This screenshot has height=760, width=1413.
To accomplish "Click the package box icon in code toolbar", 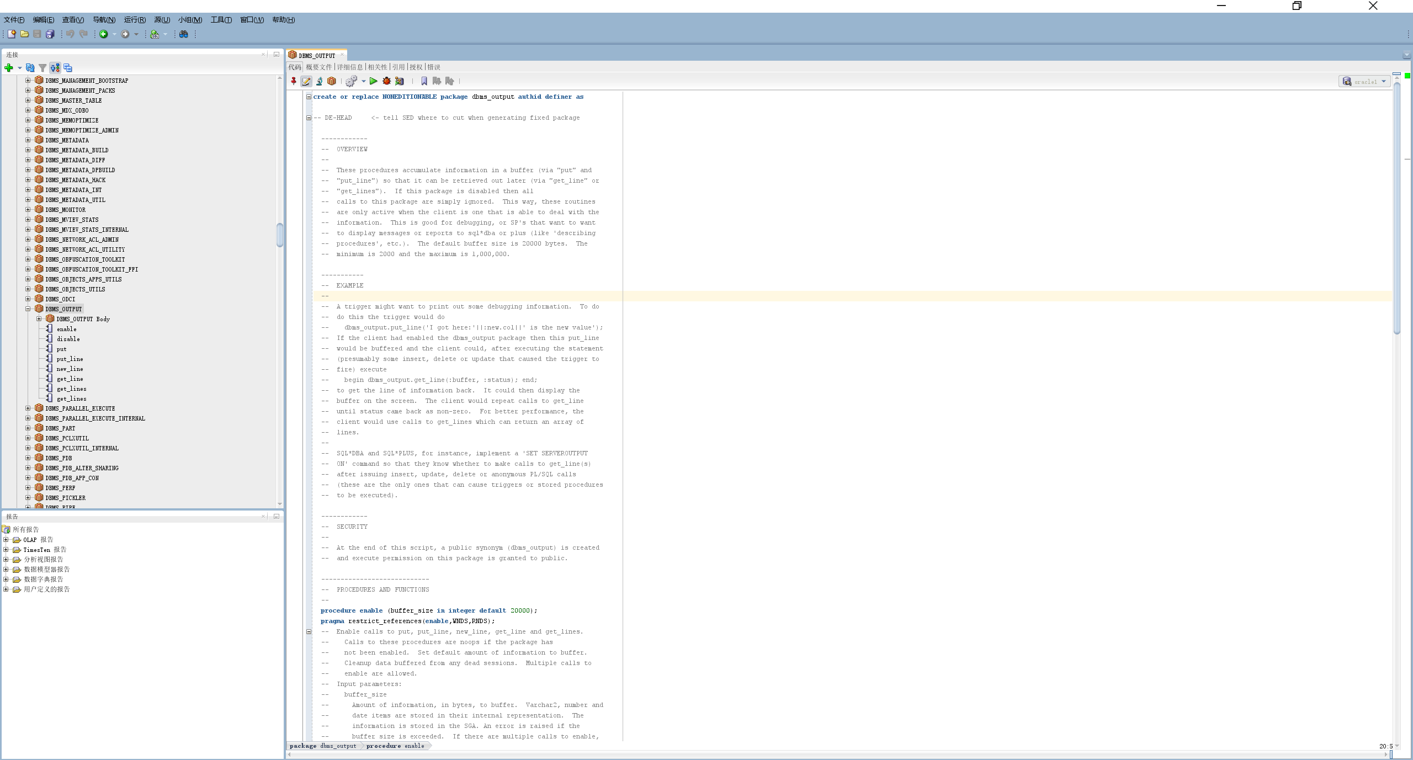I will pos(332,81).
